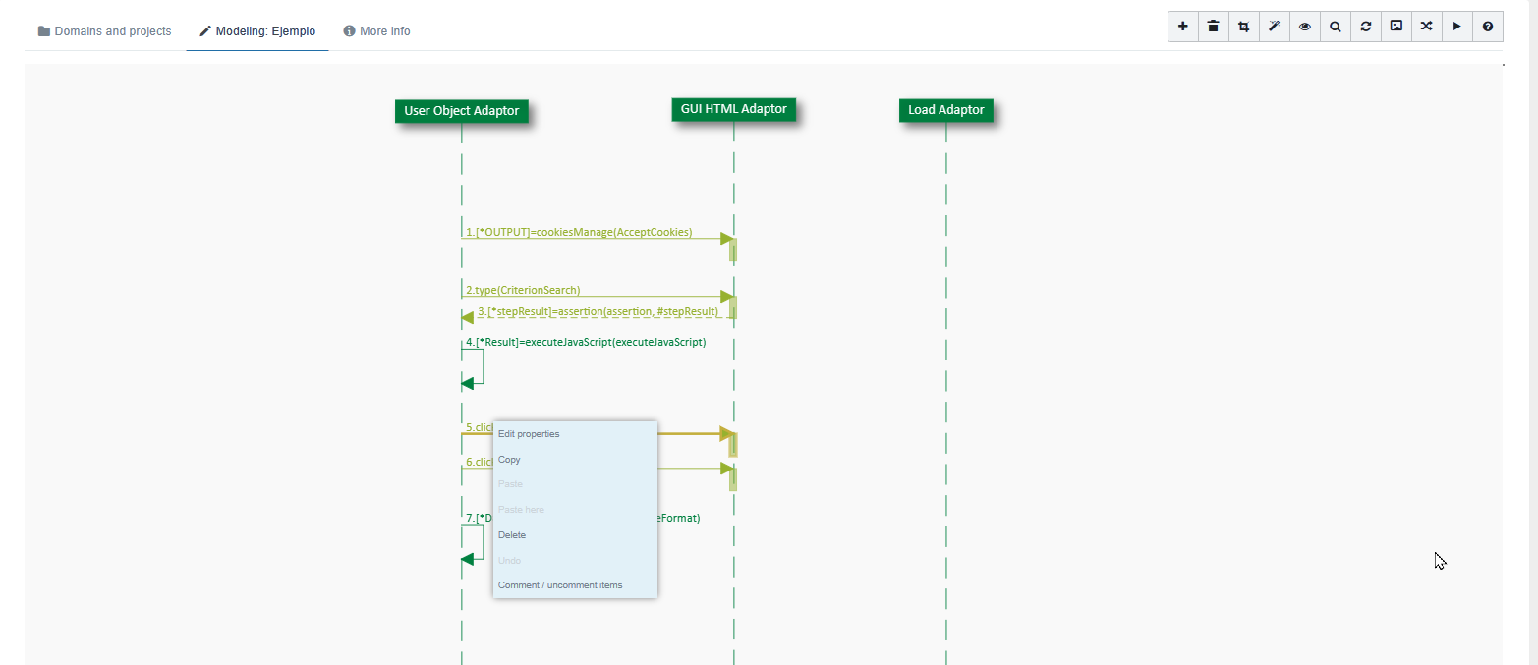The height and width of the screenshot is (665, 1538).
Task: Click the crop tool icon
Action: pyautogui.click(x=1243, y=27)
